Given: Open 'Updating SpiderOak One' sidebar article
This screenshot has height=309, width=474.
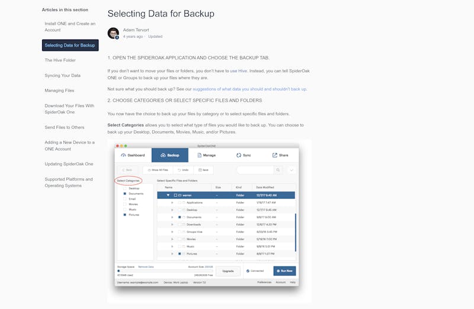Looking at the screenshot, I should click(69, 164).
